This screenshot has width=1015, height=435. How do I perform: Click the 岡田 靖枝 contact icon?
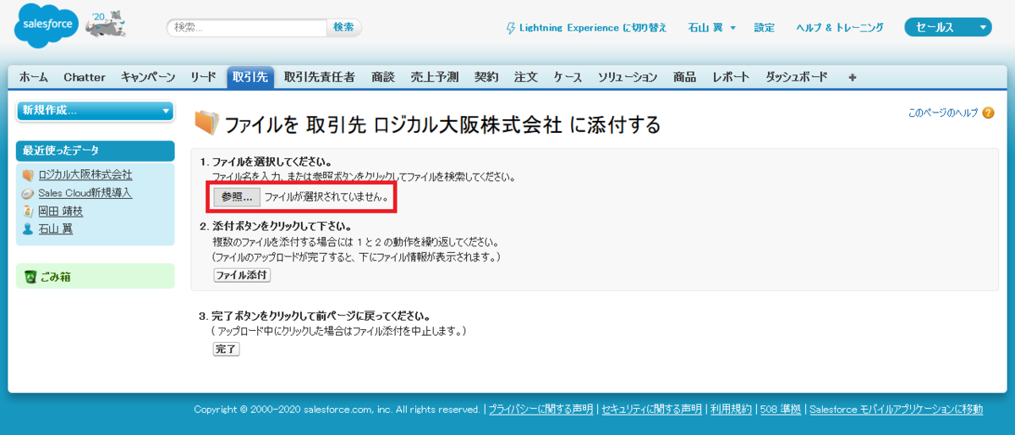point(28,211)
